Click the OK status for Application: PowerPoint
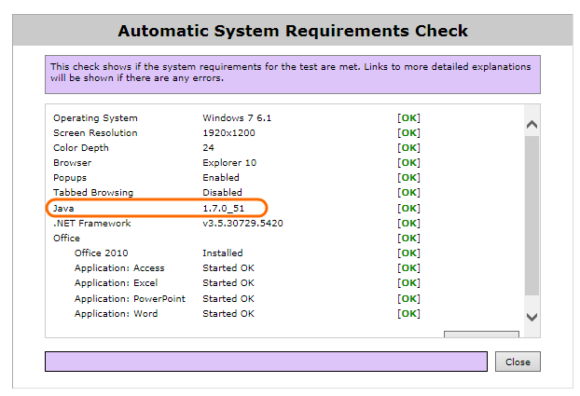 coord(408,299)
